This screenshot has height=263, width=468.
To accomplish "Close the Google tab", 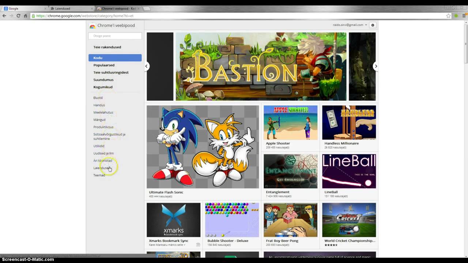I will tap(45, 8).
